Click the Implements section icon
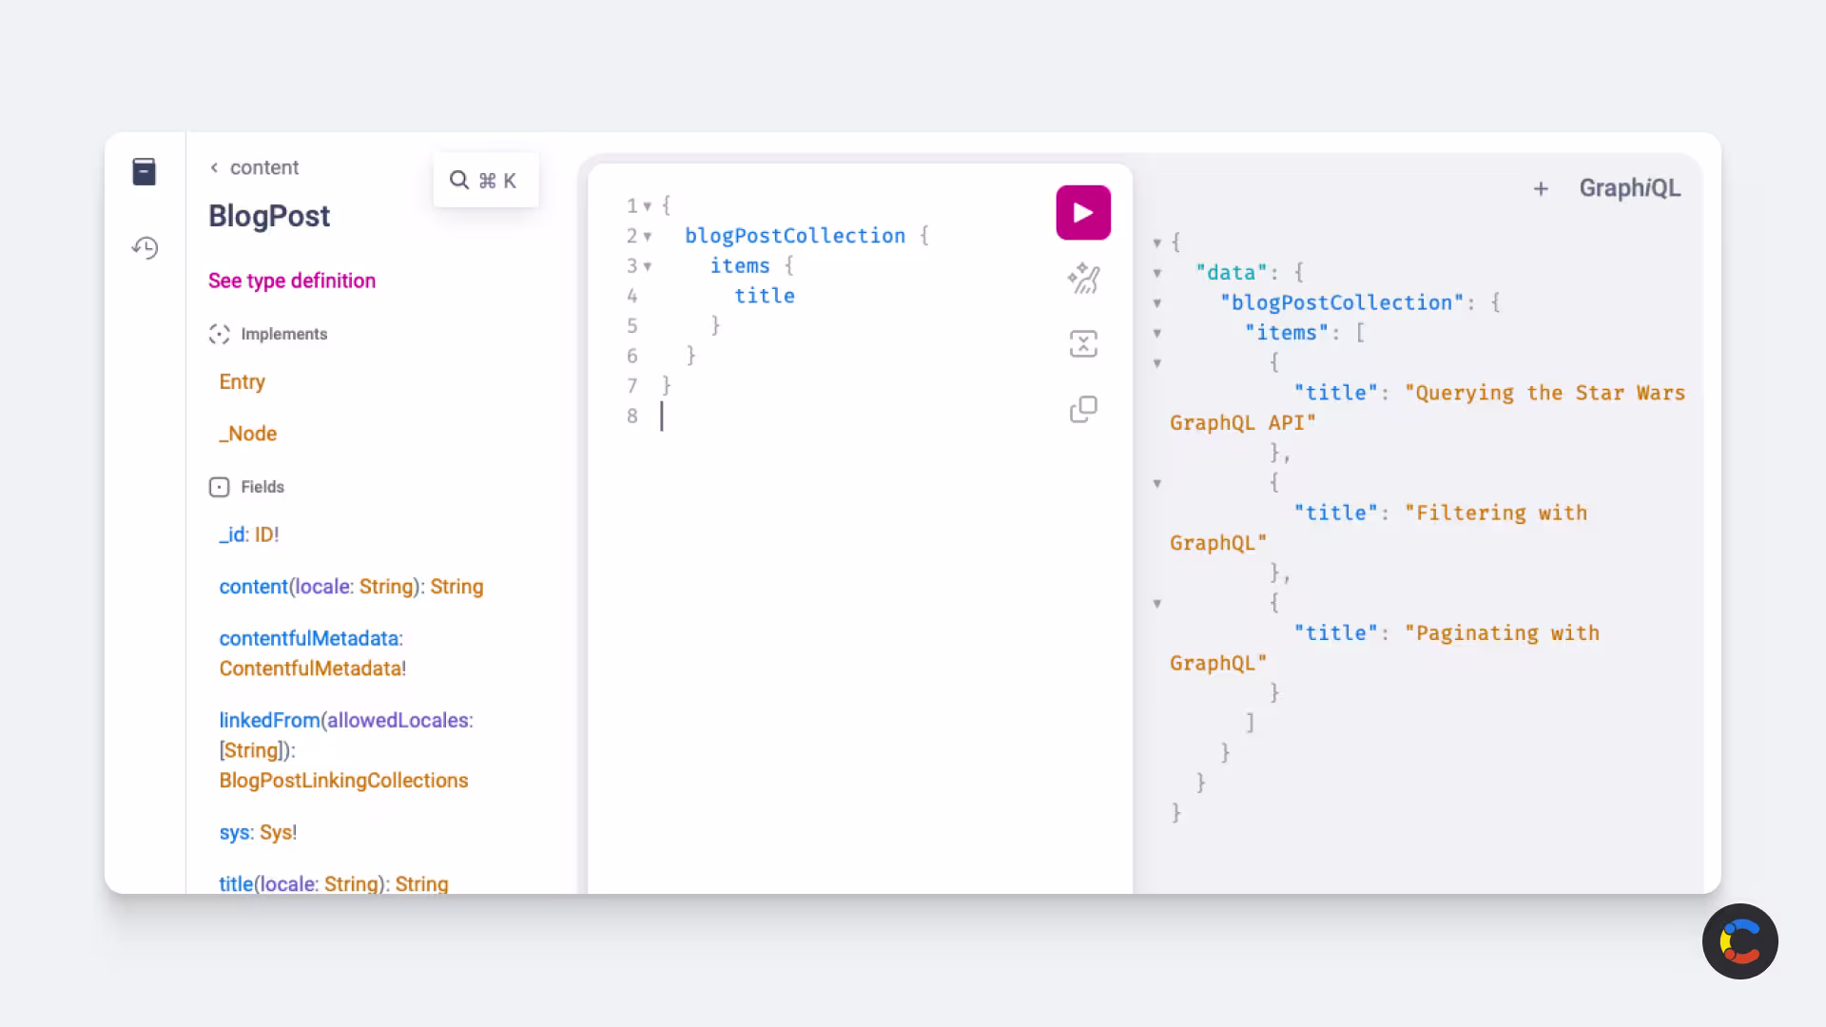 [219, 335]
